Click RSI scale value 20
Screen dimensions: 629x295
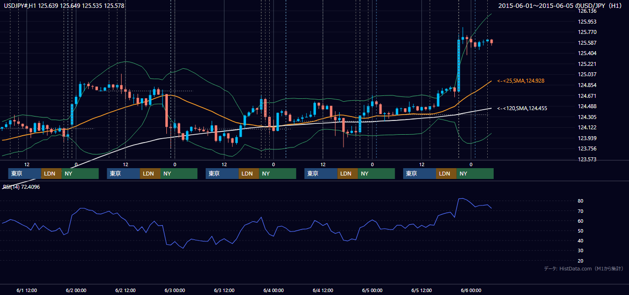click(x=581, y=261)
